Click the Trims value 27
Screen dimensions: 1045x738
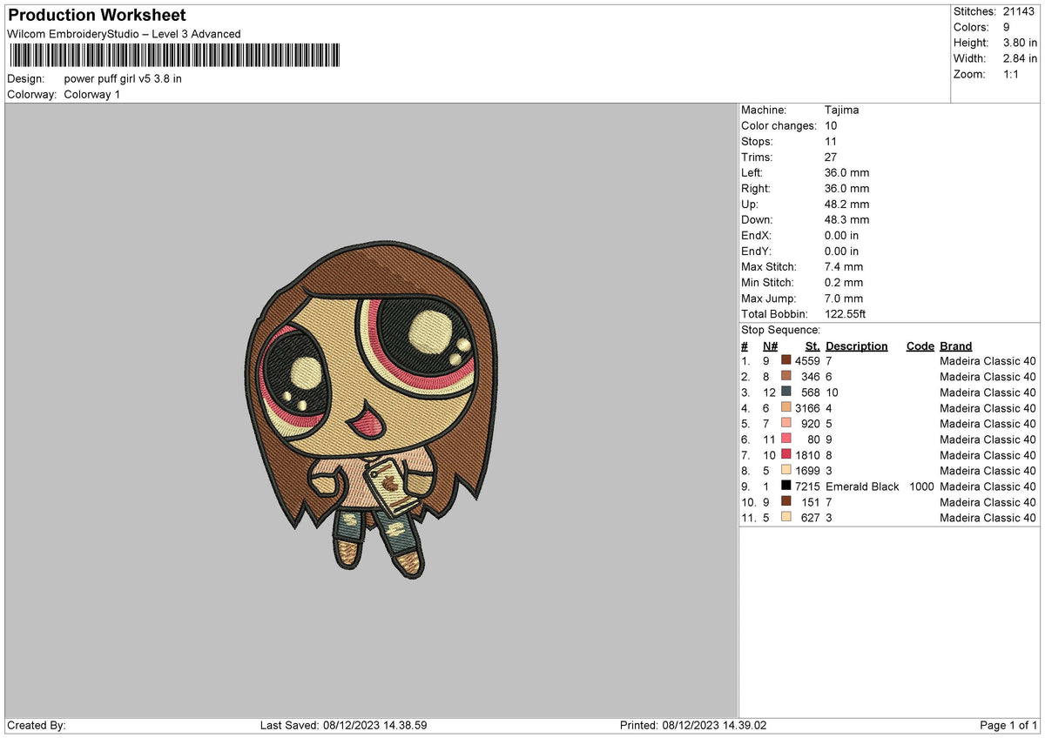tap(831, 157)
